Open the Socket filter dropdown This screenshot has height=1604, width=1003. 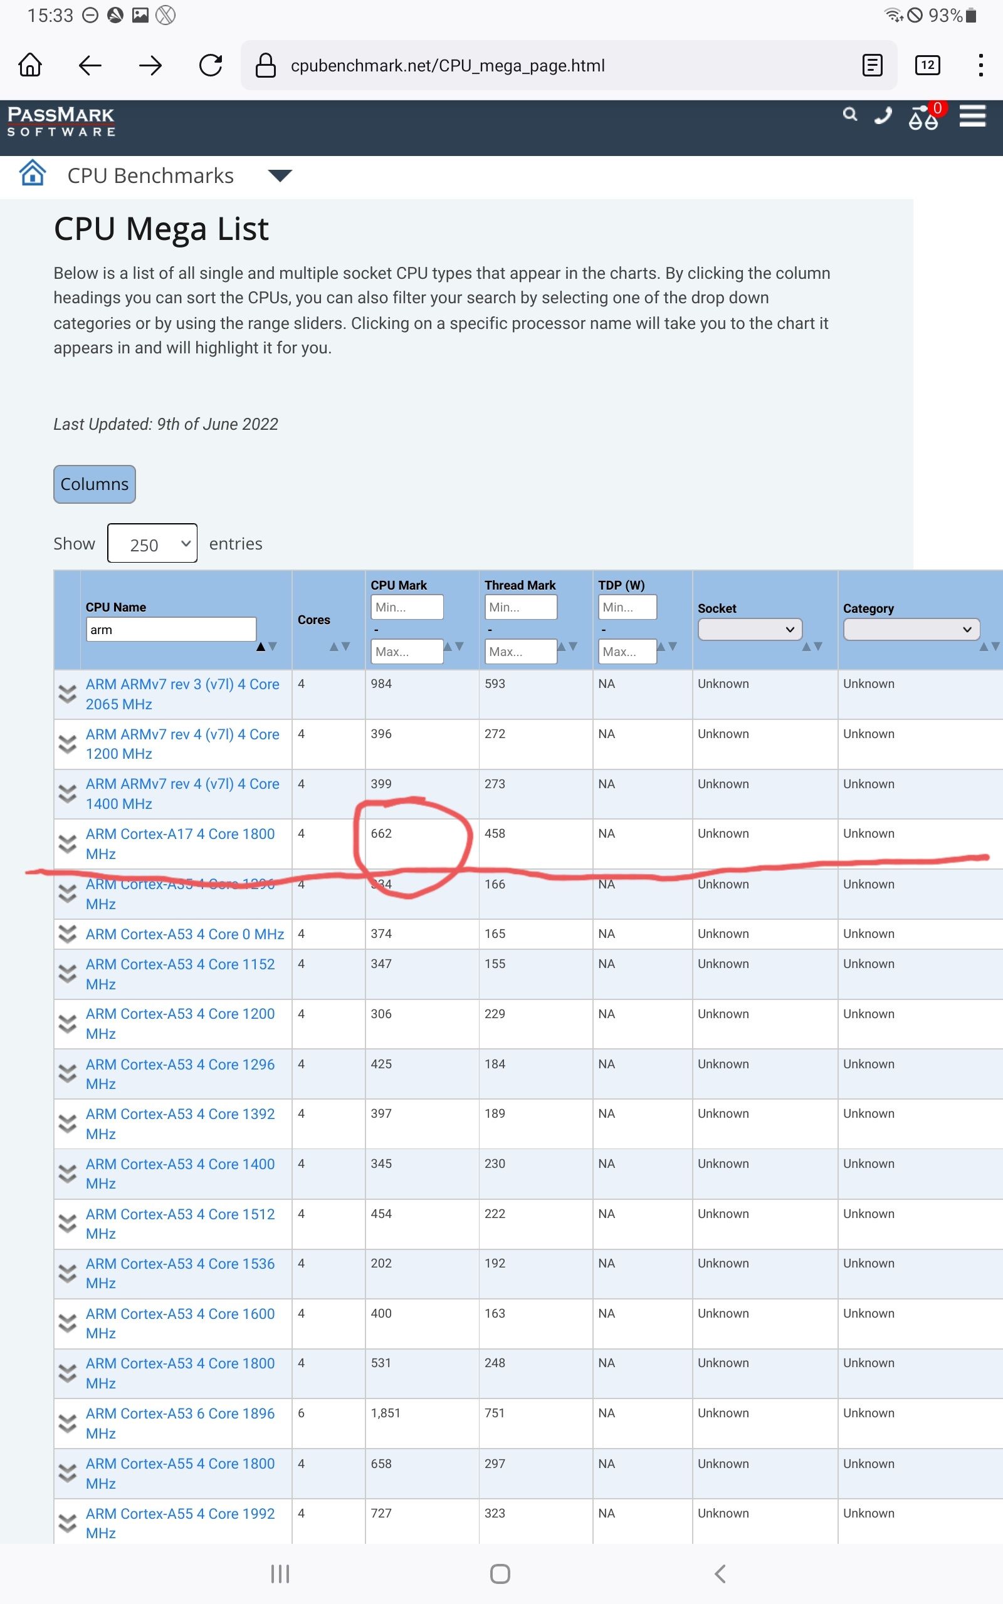coord(750,630)
